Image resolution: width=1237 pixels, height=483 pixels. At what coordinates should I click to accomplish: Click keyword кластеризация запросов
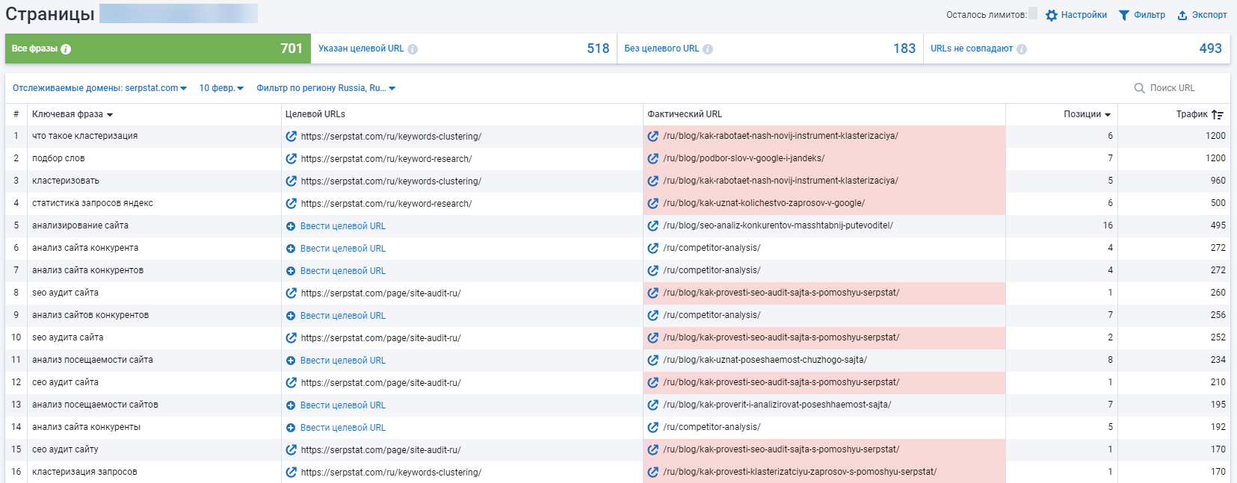(84, 472)
